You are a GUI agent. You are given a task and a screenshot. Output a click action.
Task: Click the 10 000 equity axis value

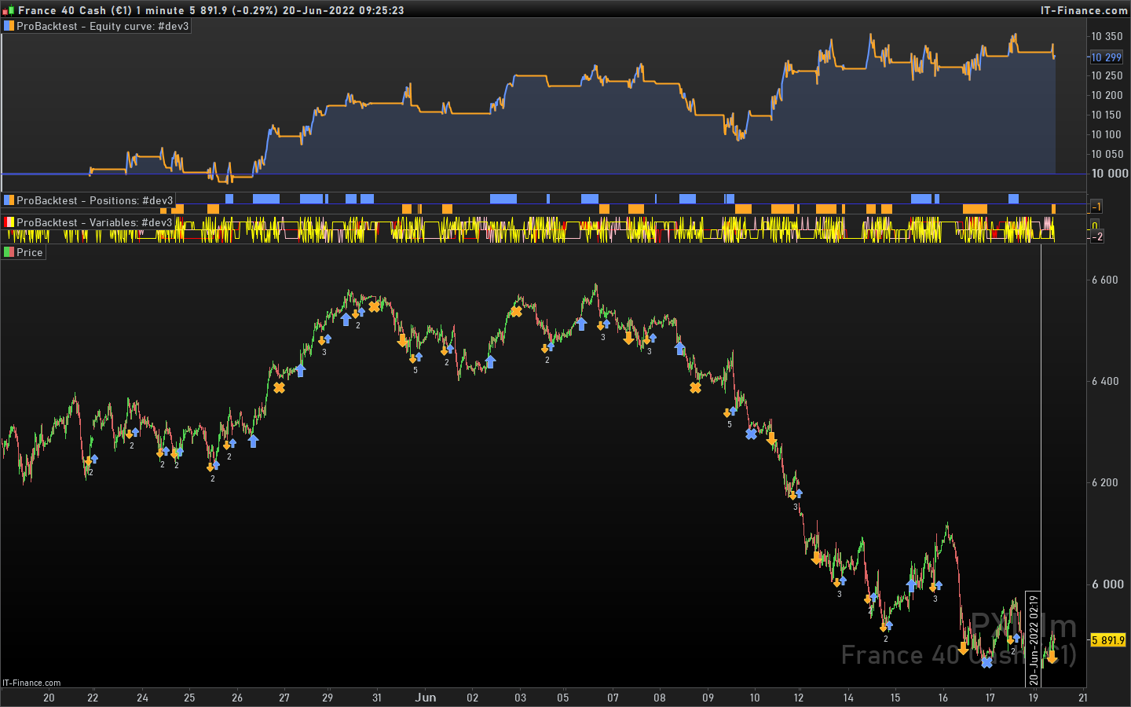coord(1109,174)
